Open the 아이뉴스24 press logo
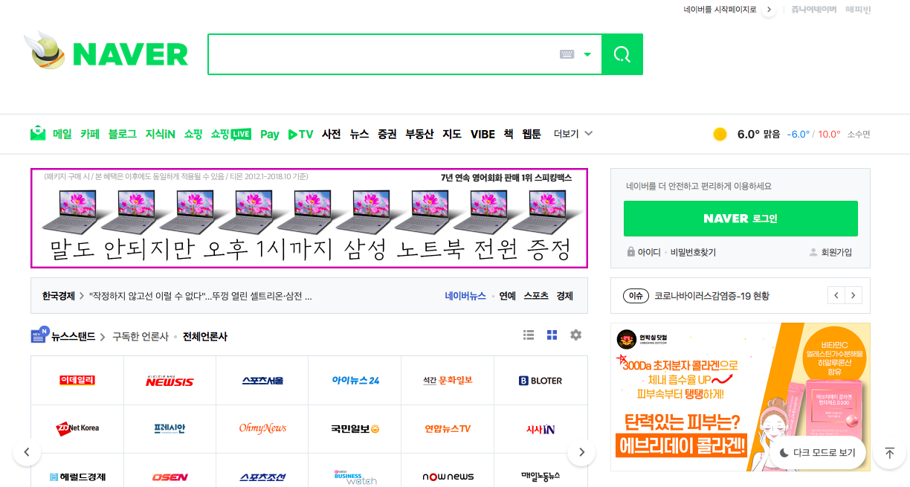This screenshot has height=487, width=910. pos(355,381)
